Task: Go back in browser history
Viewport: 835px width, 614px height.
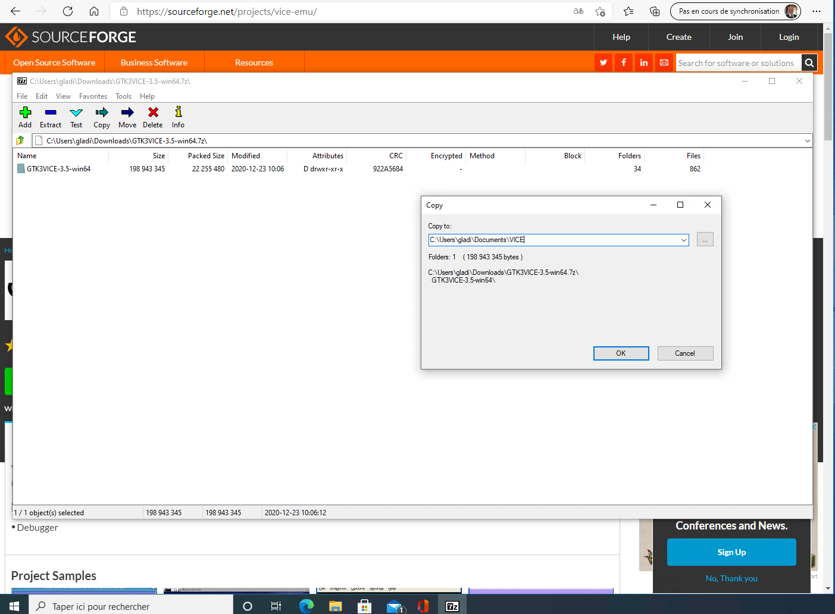Action: [x=15, y=11]
